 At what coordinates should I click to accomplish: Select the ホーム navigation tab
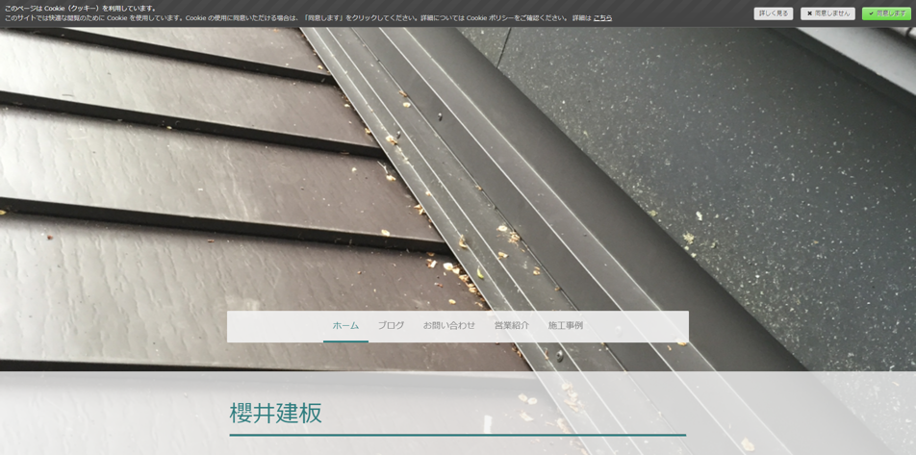pos(345,326)
